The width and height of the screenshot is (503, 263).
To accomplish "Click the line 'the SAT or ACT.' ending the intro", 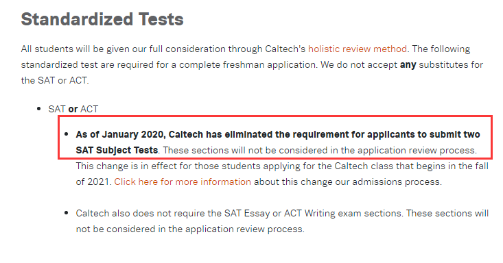I will pyautogui.click(x=55, y=80).
